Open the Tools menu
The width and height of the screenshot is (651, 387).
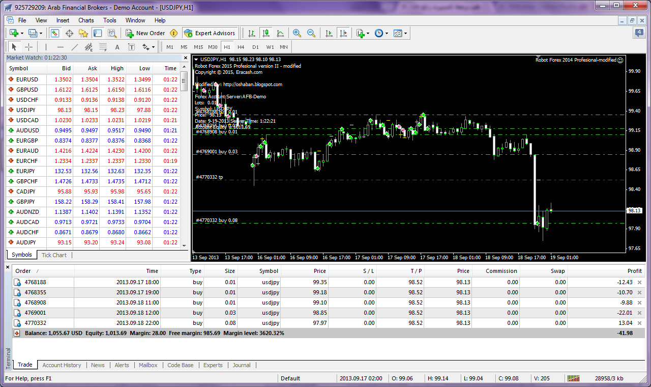(110, 20)
